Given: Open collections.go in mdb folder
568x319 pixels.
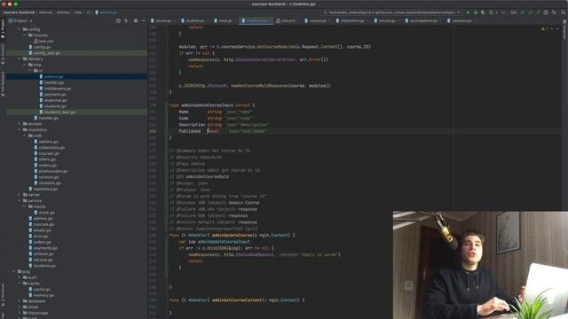Looking at the screenshot, I should click(51, 148).
